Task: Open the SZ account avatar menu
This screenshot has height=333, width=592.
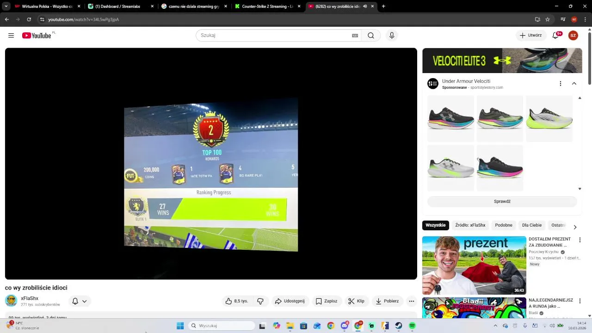Action: click(x=573, y=36)
